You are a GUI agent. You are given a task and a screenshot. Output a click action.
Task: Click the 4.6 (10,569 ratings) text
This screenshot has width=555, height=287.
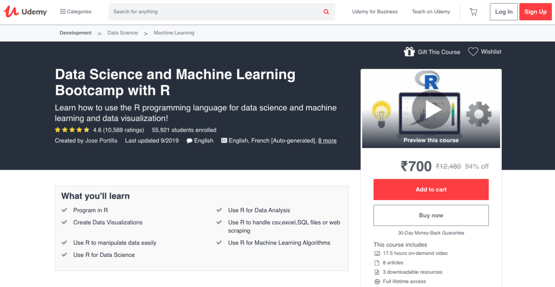(x=119, y=130)
